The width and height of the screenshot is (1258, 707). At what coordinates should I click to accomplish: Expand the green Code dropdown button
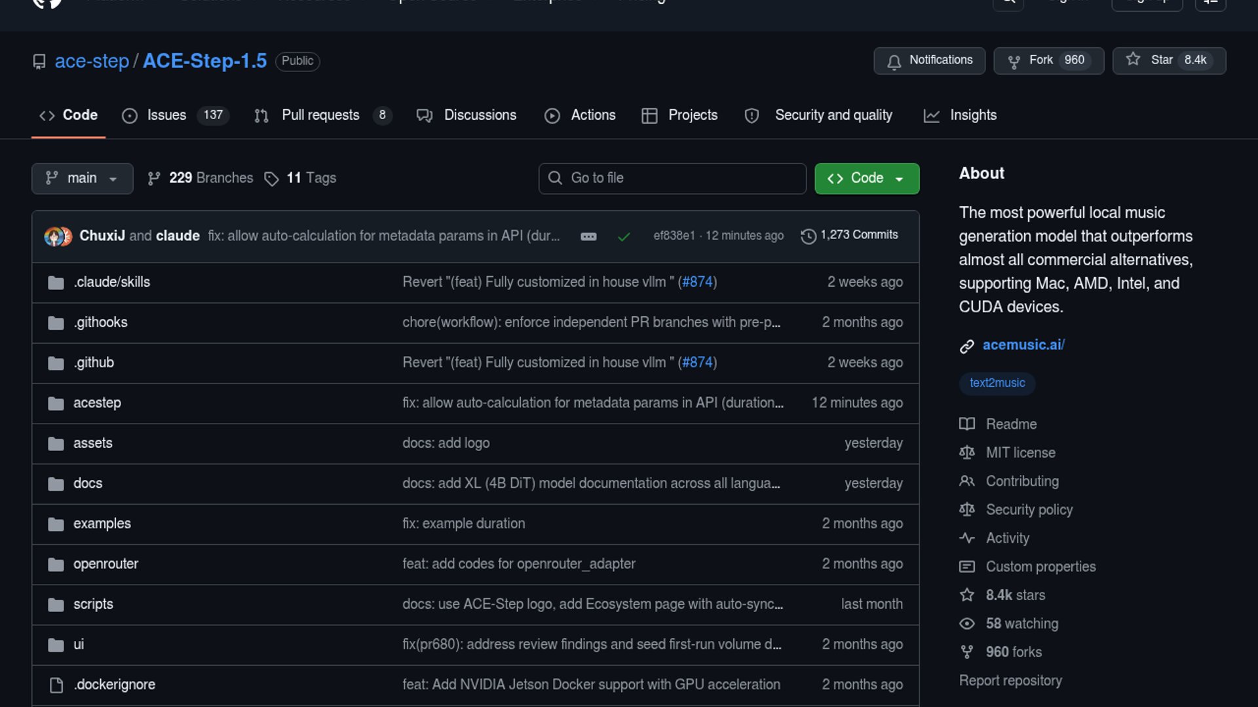tap(866, 178)
